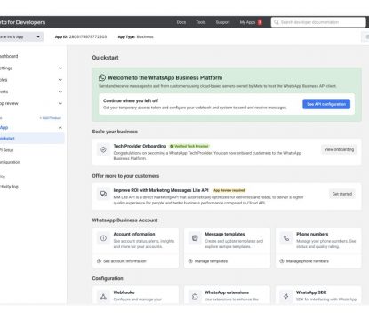This screenshot has width=369, height=320.
Task: Open Activity log in sidebar
Action: (9, 187)
